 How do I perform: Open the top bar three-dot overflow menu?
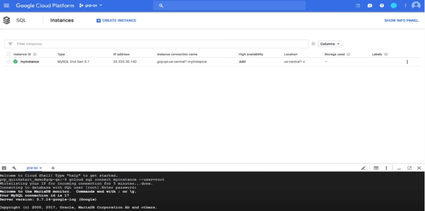click(405, 5)
